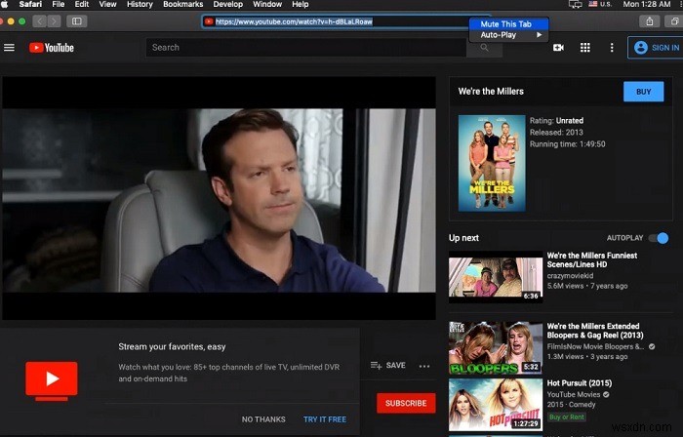Open the three-dot settings menu in header
The width and height of the screenshot is (683, 437).
pyautogui.click(x=612, y=47)
